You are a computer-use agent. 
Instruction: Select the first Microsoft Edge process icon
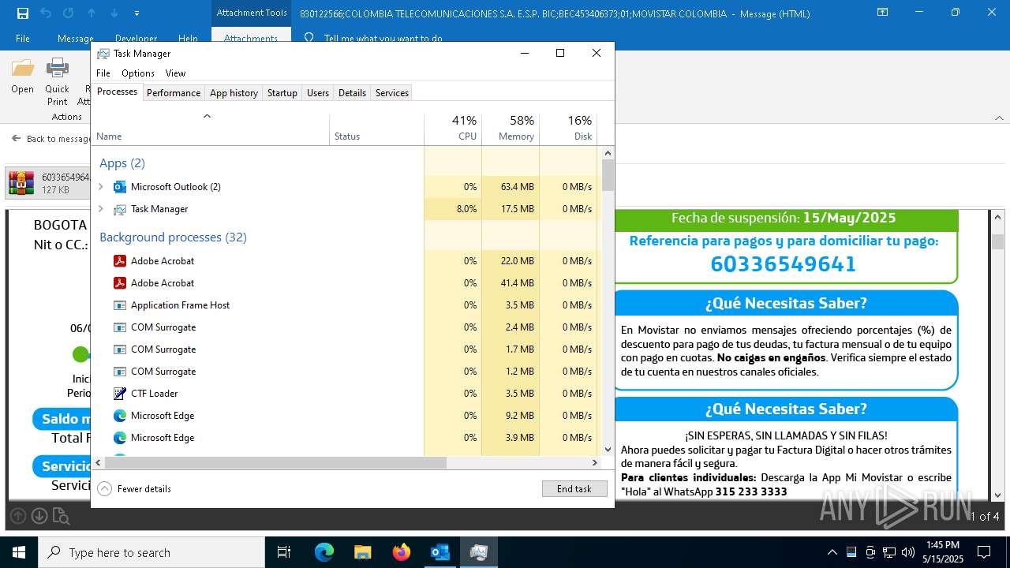tap(120, 416)
